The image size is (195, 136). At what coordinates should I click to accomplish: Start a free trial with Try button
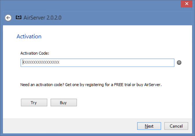point(34,103)
